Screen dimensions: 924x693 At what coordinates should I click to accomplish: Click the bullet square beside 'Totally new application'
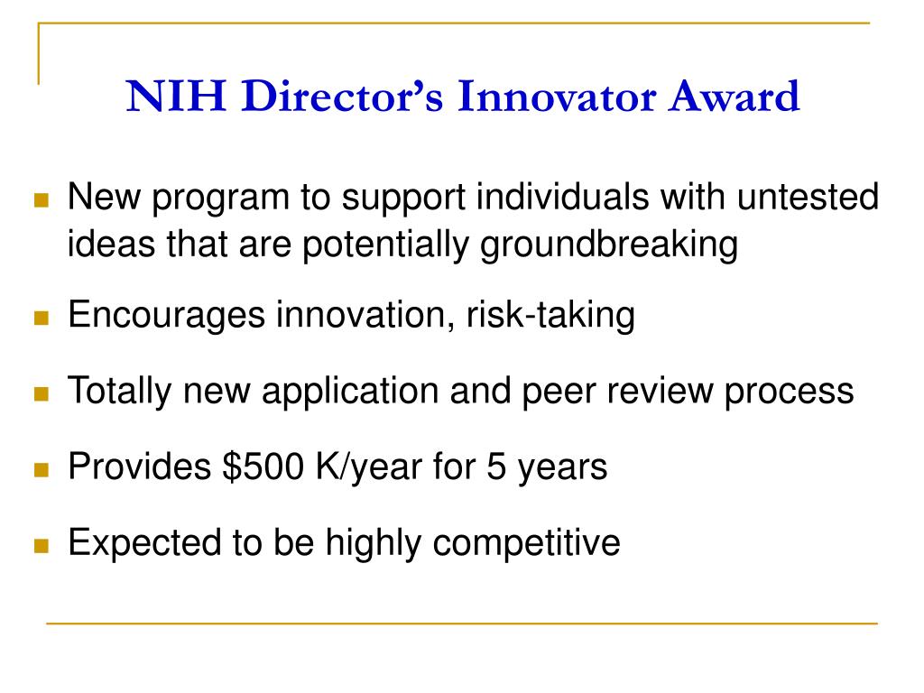(x=42, y=393)
